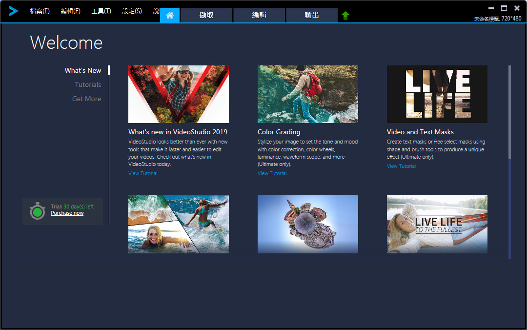Close the VideoStudio window
527x330 pixels.
click(x=517, y=8)
